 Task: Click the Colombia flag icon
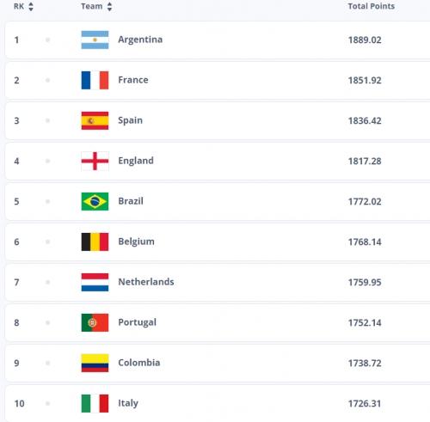coord(95,363)
